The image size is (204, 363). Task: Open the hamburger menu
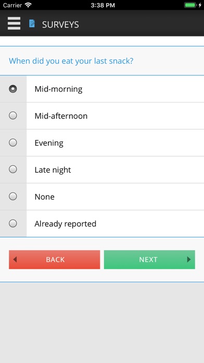click(x=14, y=23)
